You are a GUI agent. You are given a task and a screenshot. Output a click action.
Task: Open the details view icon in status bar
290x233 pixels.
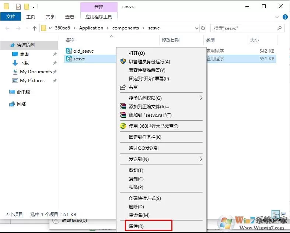(276, 214)
